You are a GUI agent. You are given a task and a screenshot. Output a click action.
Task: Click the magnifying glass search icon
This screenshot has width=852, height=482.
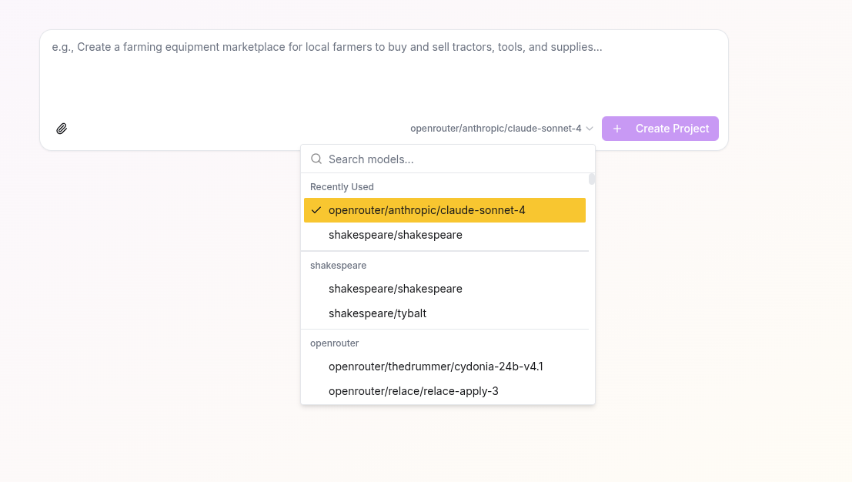pos(316,159)
